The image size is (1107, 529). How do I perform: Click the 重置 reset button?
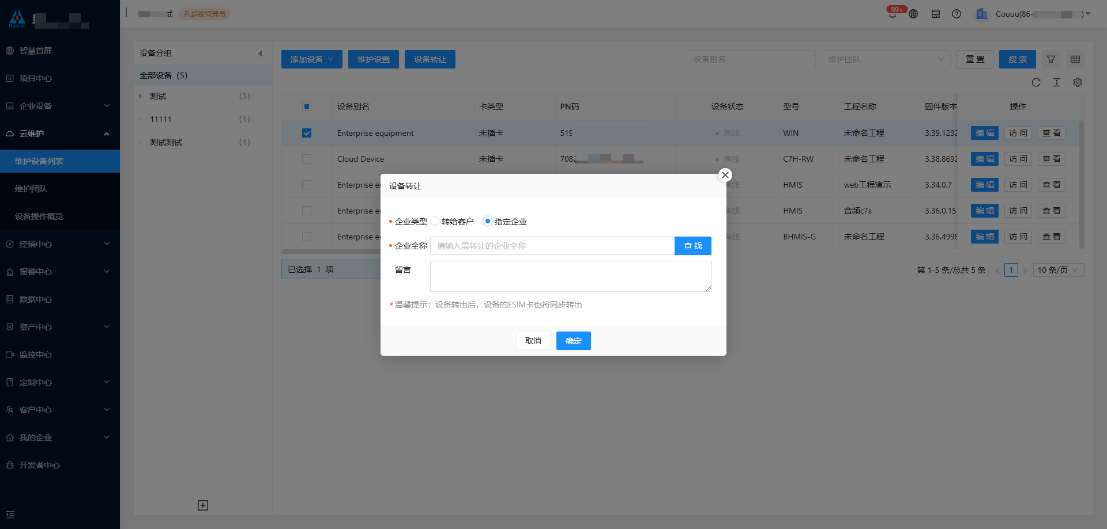975,59
